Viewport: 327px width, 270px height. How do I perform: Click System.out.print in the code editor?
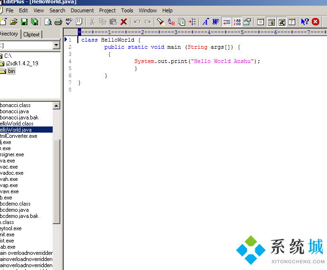(x=161, y=61)
